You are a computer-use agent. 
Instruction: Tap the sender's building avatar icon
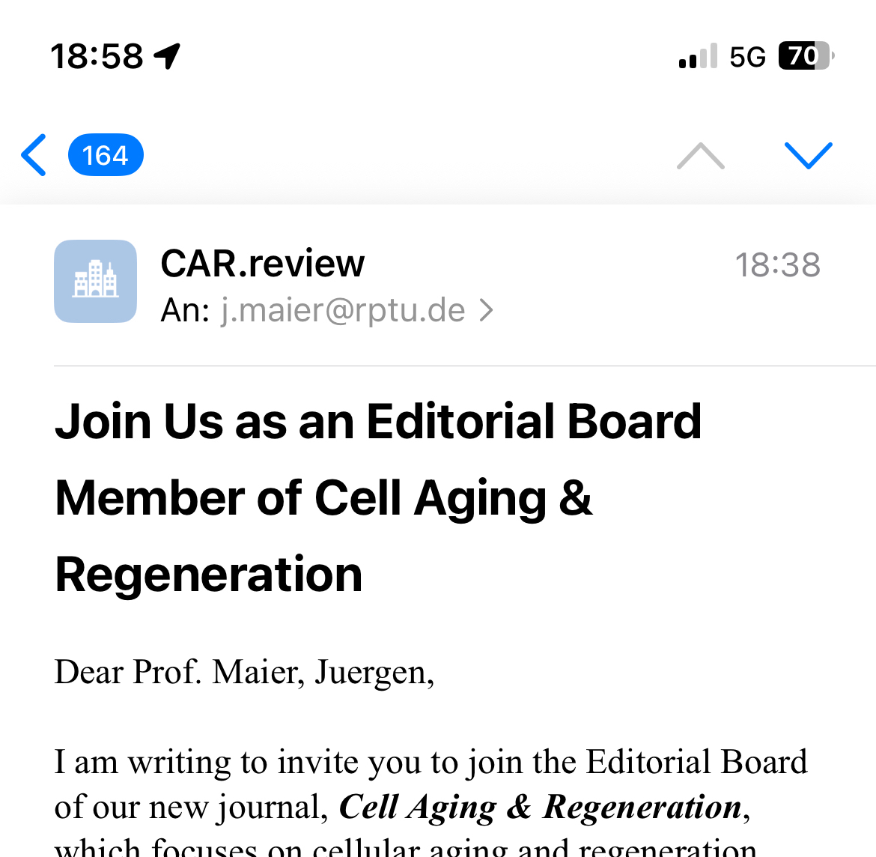point(95,281)
